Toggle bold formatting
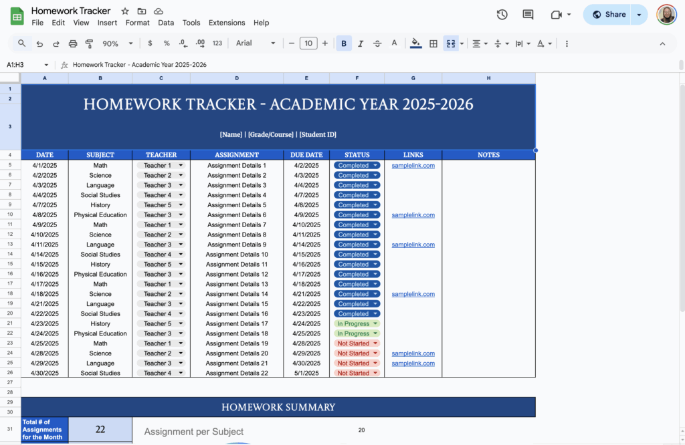 tap(343, 43)
